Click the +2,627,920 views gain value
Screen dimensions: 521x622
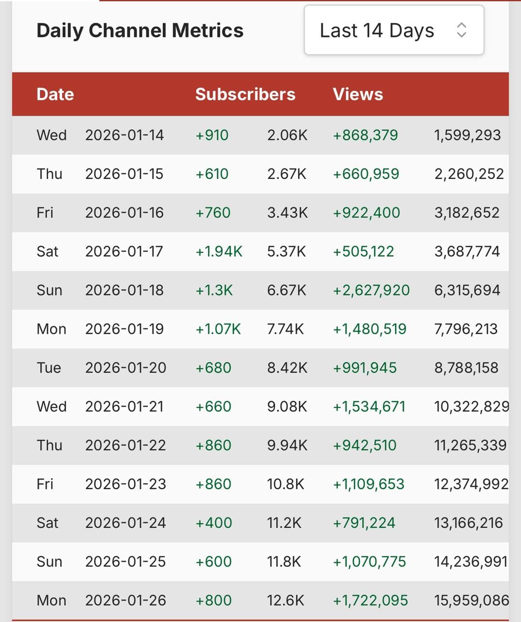371,290
